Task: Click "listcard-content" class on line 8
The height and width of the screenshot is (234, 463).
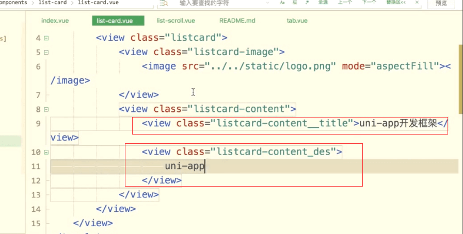Action: pos(239,109)
